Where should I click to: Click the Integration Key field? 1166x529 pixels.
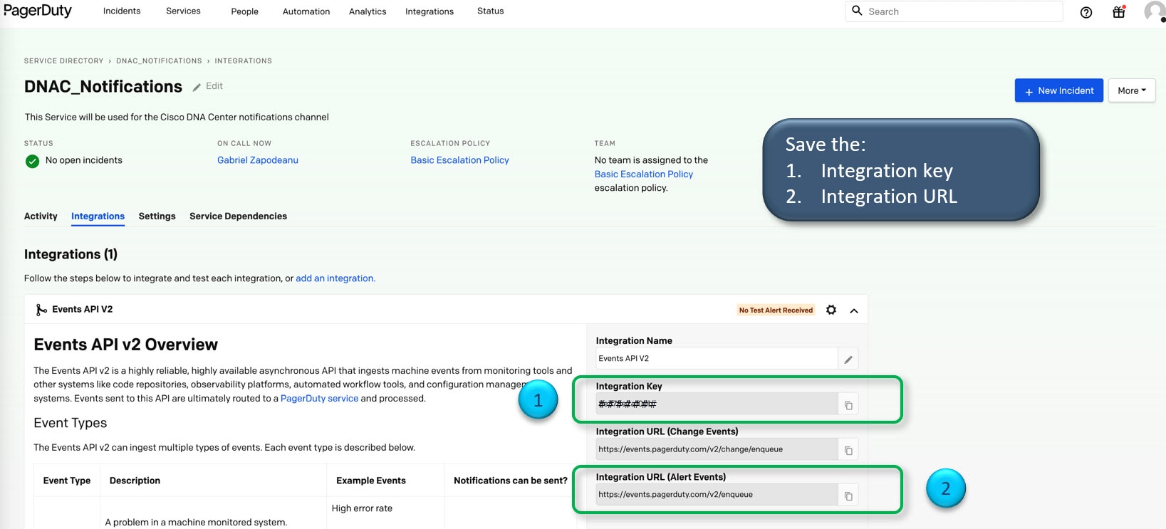(x=717, y=404)
